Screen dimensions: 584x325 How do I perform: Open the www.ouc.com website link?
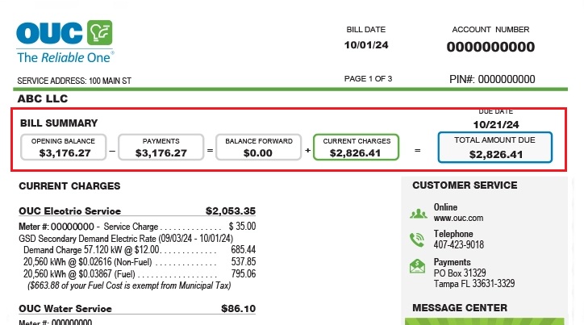(x=458, y=219)
